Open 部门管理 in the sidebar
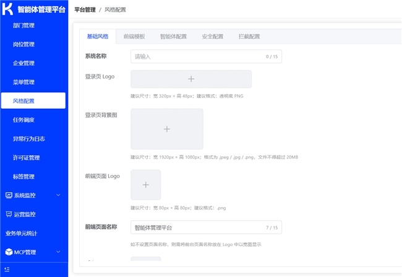 pyautogui.click(x=24, y=25)
